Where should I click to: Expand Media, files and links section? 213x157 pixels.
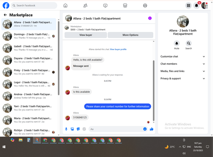click(183, 71)
